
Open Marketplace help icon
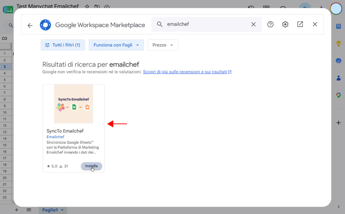click(x=270, y=24)
